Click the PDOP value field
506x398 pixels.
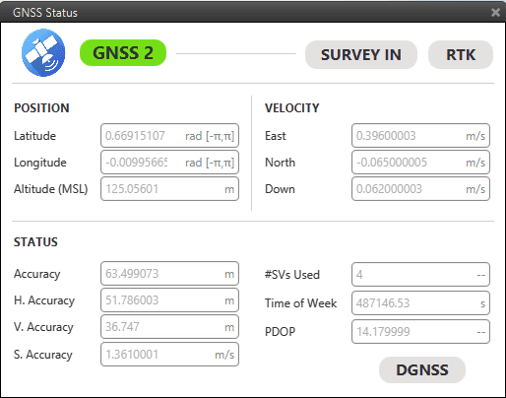tap(420, 332)
